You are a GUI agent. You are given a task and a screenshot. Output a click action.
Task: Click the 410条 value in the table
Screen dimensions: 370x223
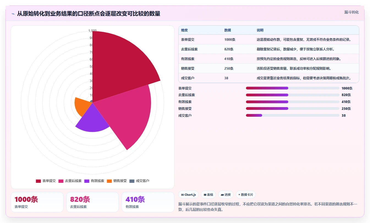click(x=229, y=59)
